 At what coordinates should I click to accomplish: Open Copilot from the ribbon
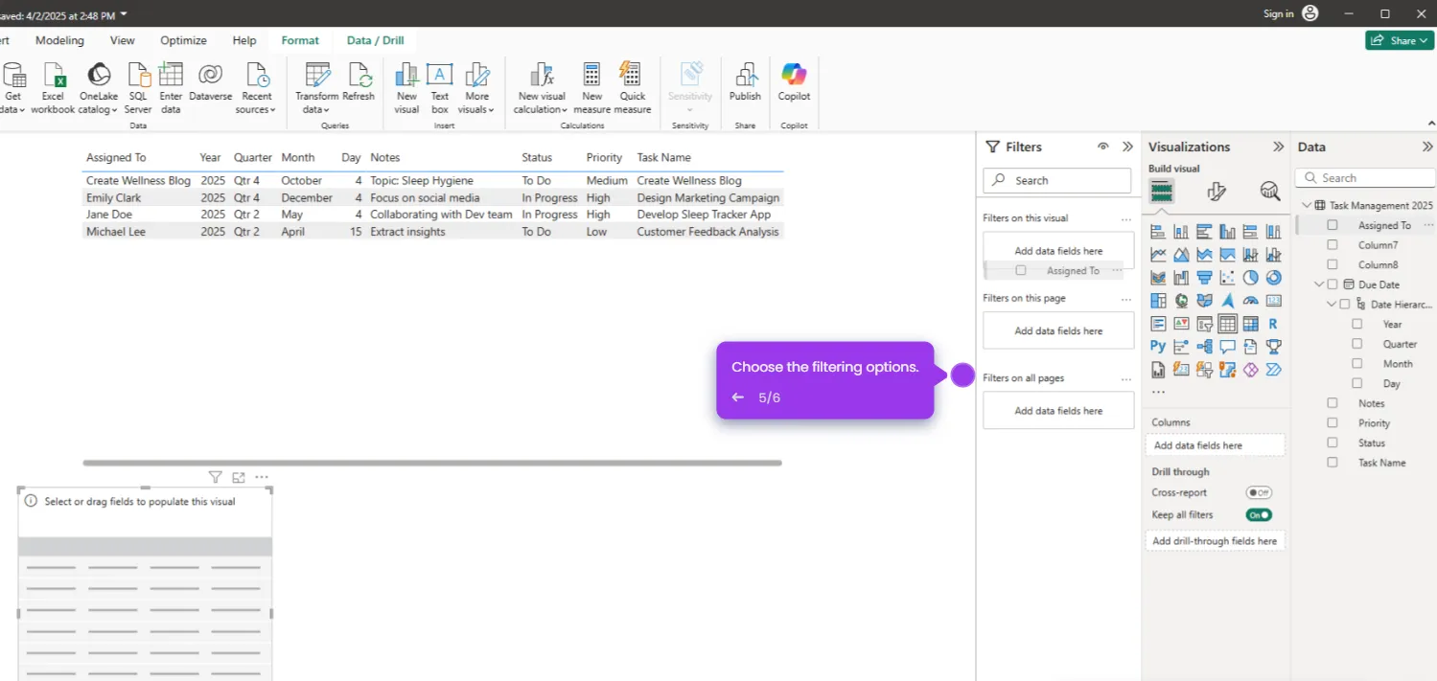tap(794, 81)
